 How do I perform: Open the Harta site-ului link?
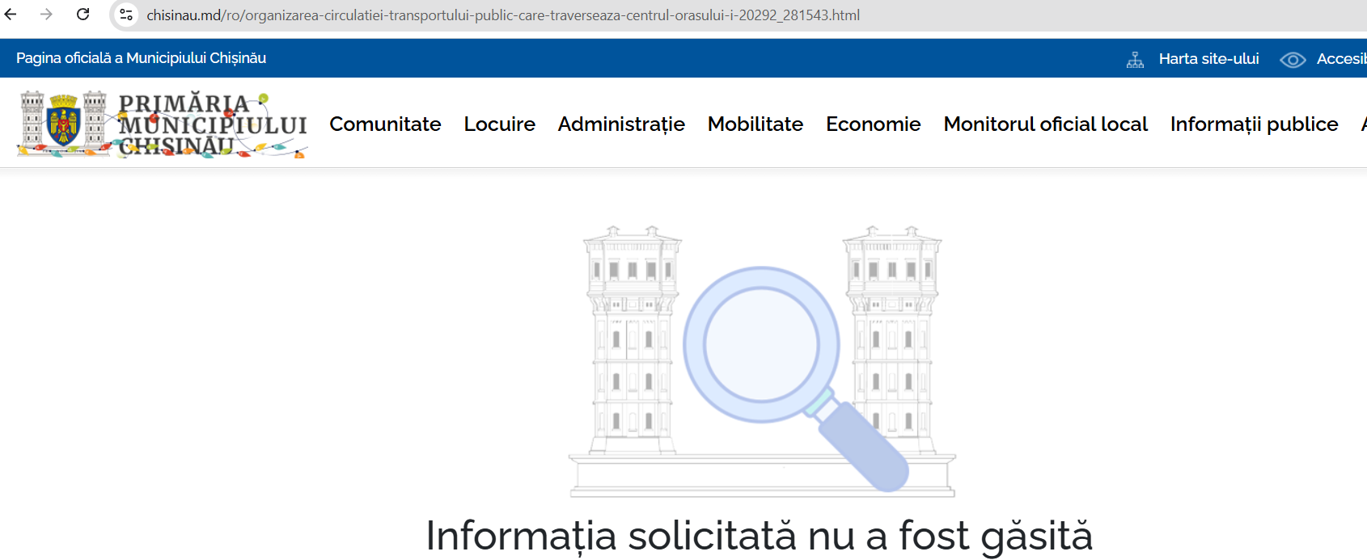coord(1208,59)
